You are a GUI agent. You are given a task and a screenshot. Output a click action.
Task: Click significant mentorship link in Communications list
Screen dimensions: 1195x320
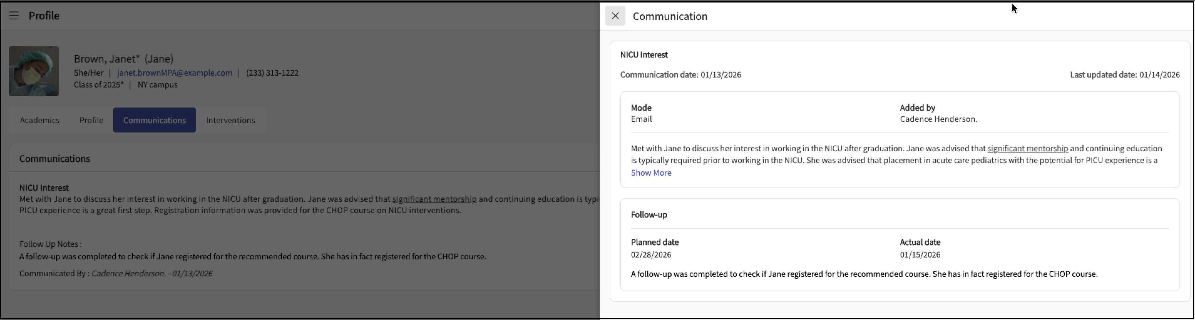[x=434, y=199]
